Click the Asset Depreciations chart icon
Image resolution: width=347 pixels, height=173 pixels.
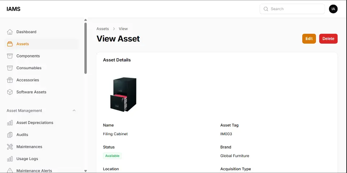coord(10,123)
